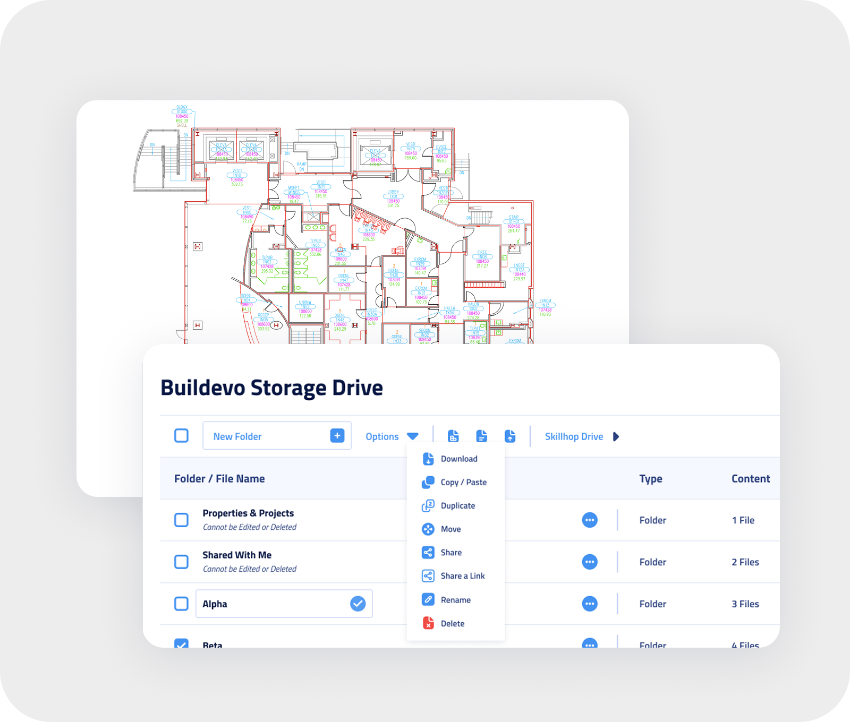The image size is (850, 722).
Task: Open more options for Shared With Me
Action: pos(590,562)
